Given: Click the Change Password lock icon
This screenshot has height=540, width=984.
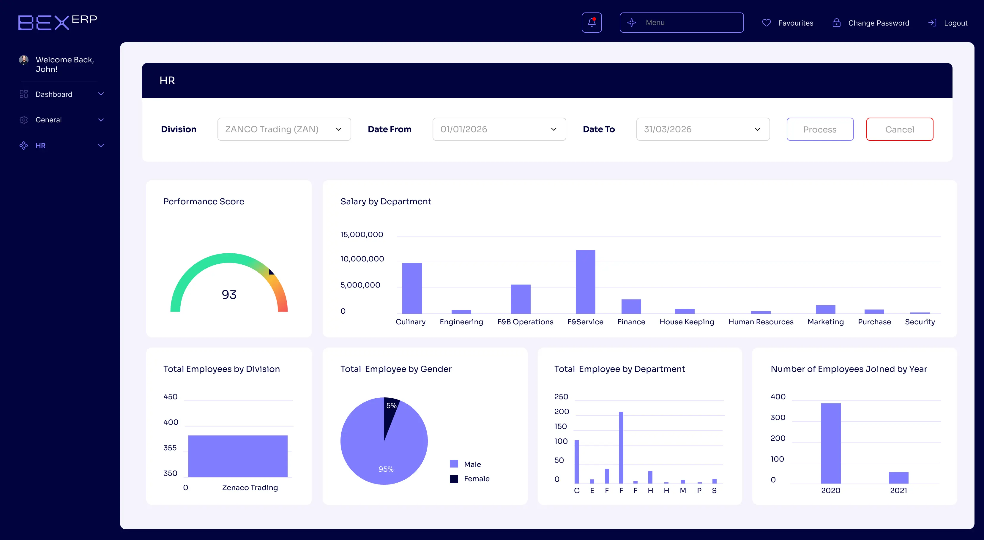Looking at the screenshot, I should pos(837,23).
